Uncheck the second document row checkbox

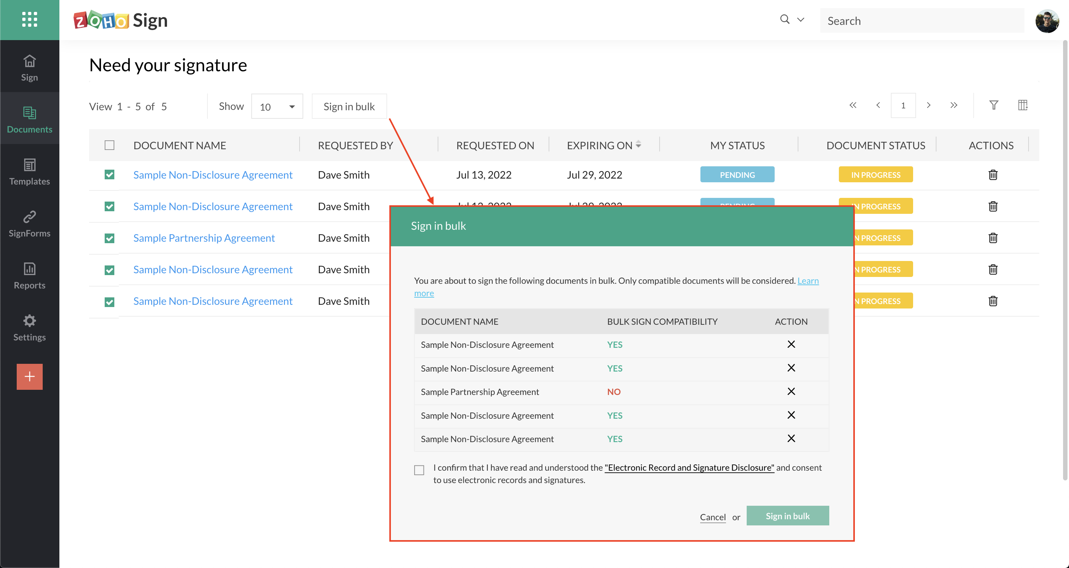click(x=109, y=206)
